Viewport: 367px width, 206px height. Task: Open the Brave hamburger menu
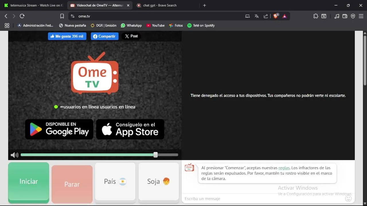click(x=361, y=16)
